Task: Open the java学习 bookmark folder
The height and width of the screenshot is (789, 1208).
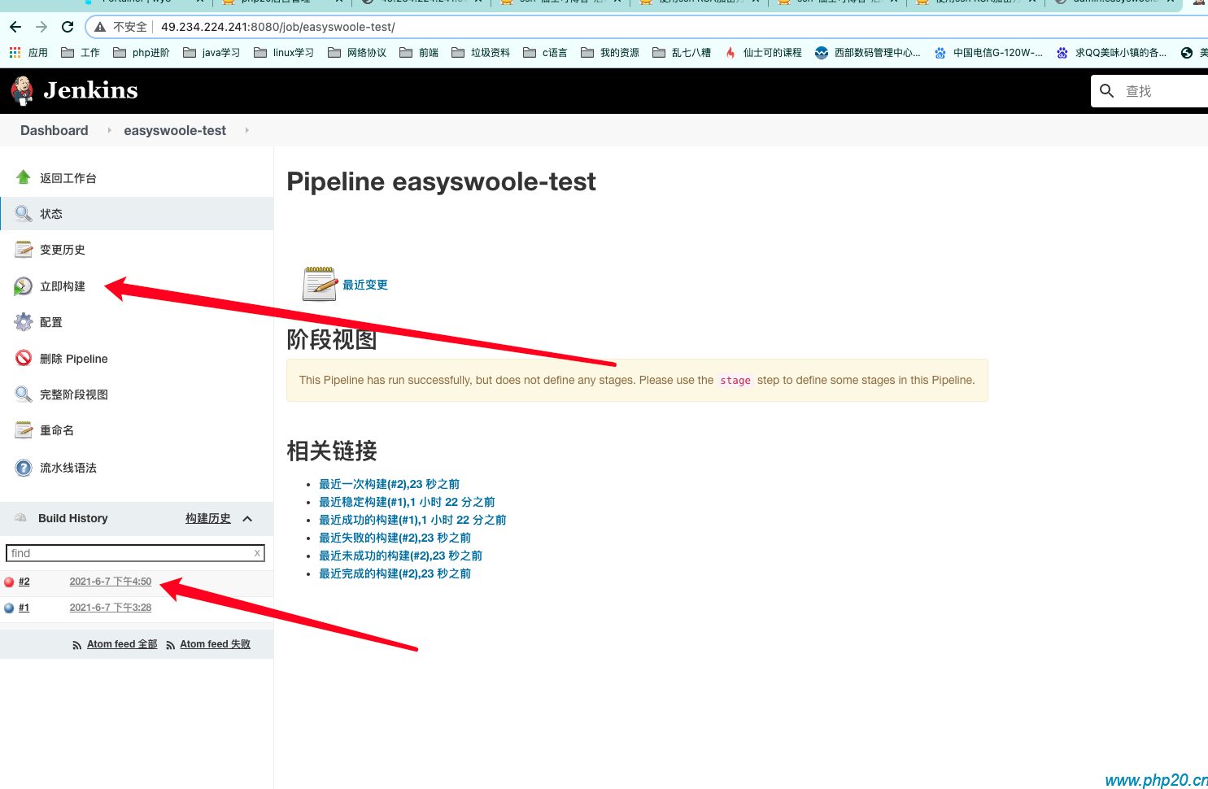Action: pyautogui.click(x=212, y=53)
